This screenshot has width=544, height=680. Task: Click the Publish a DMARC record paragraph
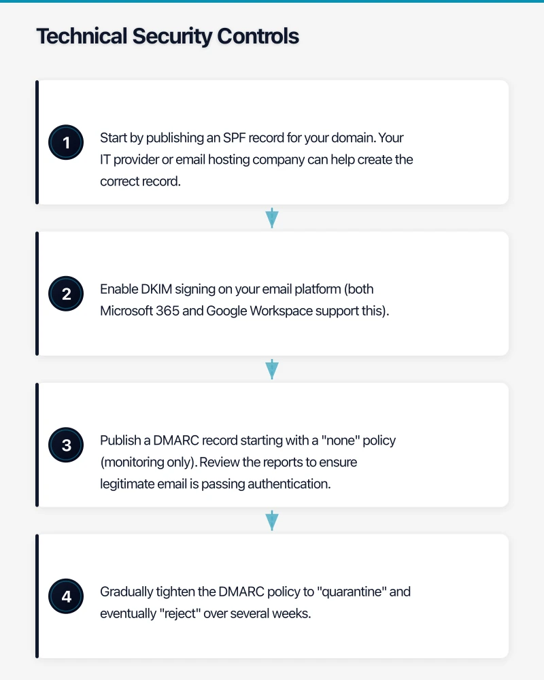click(x=248, y=462)
